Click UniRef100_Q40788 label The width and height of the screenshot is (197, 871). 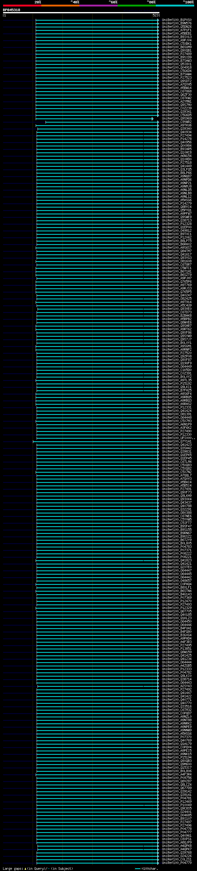click(177, 506)
